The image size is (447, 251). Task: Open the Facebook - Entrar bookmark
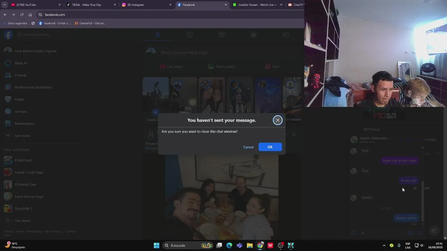pyautogui.click(x=54, y=23)
